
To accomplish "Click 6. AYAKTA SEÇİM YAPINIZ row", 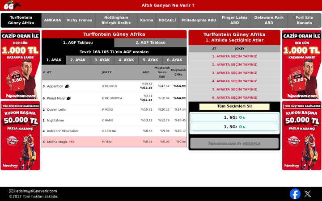I will [x=234, y=98].
